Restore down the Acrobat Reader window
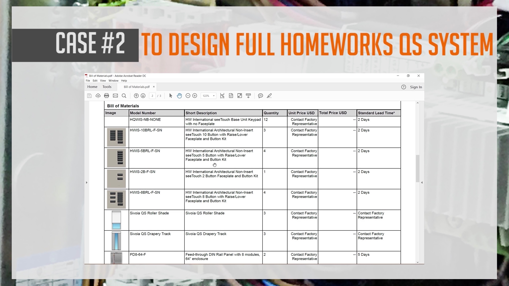Image resolution: width=509 pixels, height=286 pixels. coord(408,76)
